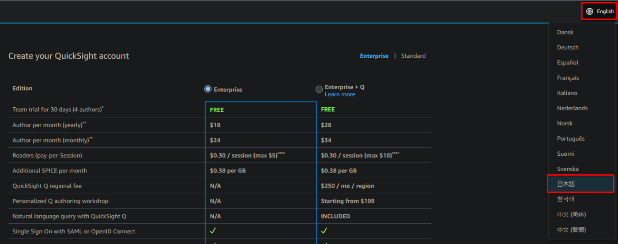Click the $34 monthly author price
The height and width of the screenshot is (244, 618).
coord(326,140)
